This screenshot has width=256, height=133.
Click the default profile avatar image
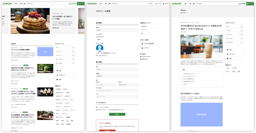(x=100, y=48)
